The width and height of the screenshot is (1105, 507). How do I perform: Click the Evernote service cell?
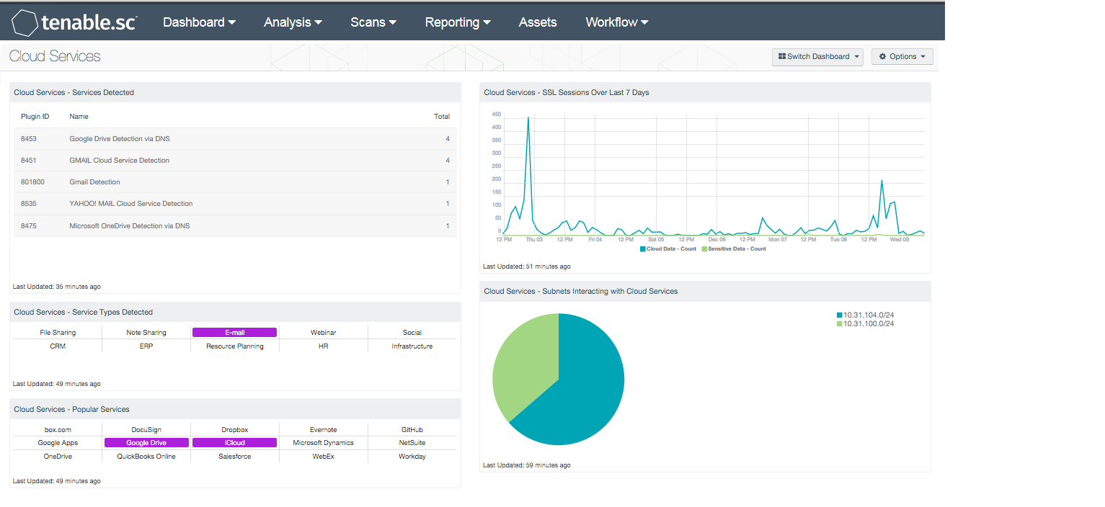coord(323,429)
